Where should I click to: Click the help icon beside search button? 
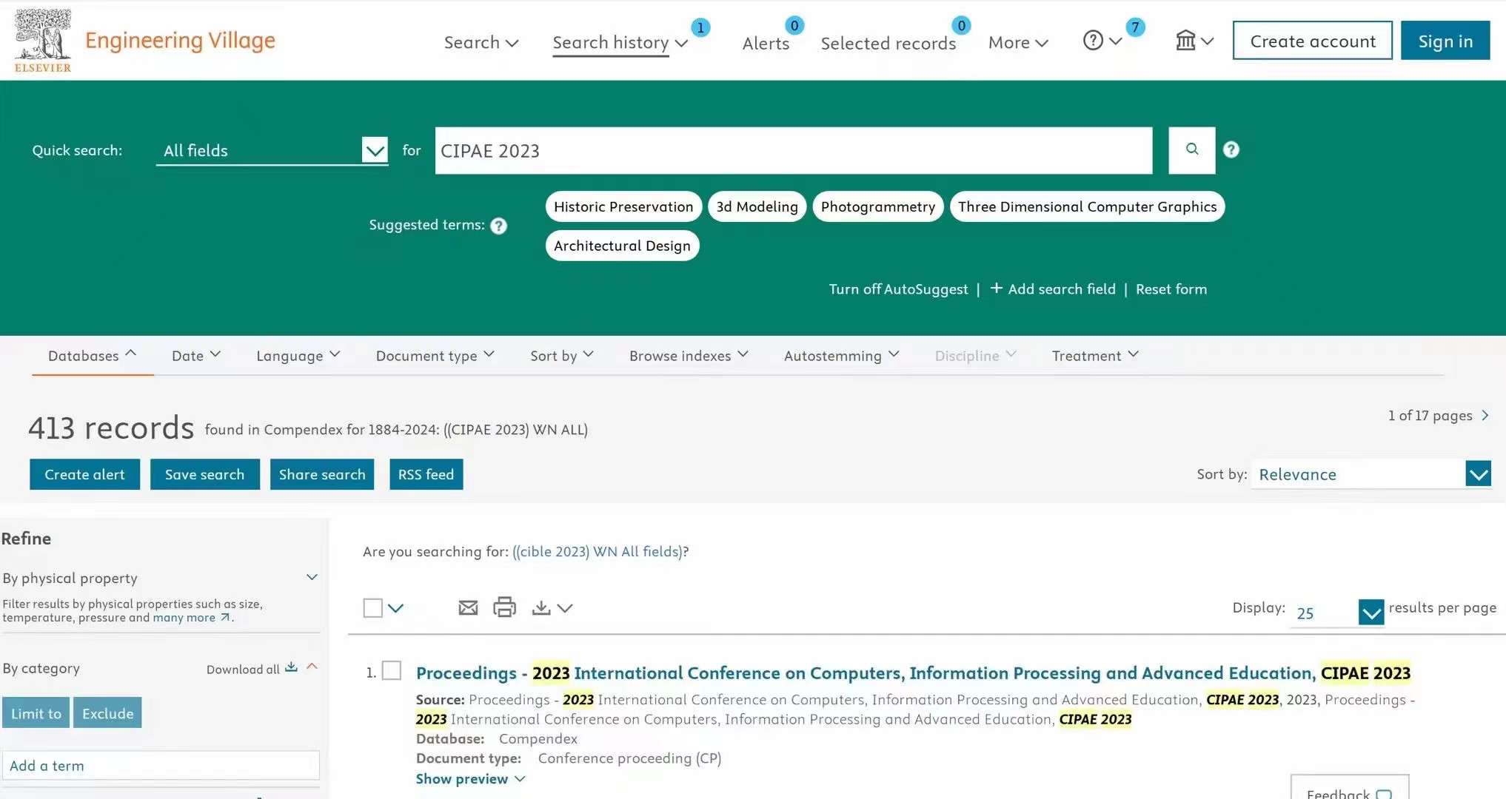(1231, 150)
